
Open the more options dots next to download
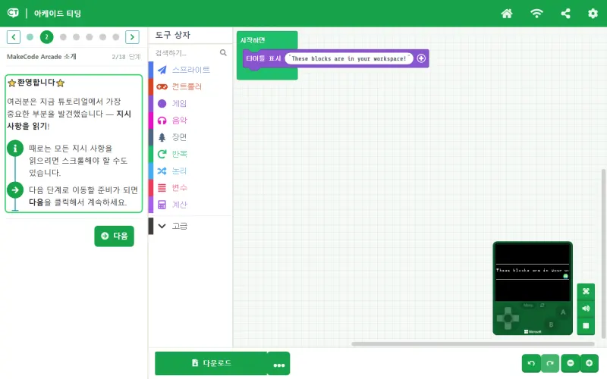pyautogui.click(x=278, y=365)
